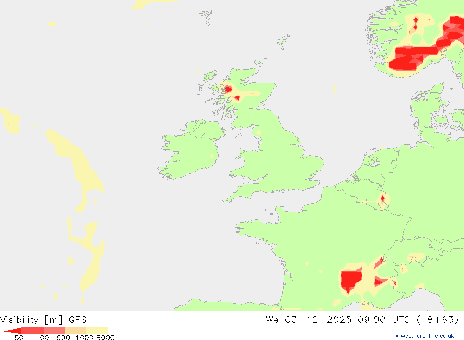The image size is (464, 340).
Task: Click the red legend swatch between 50 and 100
Action: click(32, 331)
